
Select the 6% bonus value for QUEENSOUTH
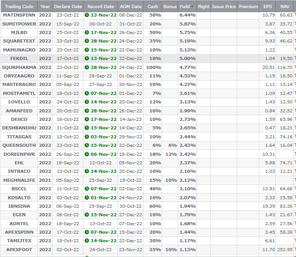[x=173, y=145]
